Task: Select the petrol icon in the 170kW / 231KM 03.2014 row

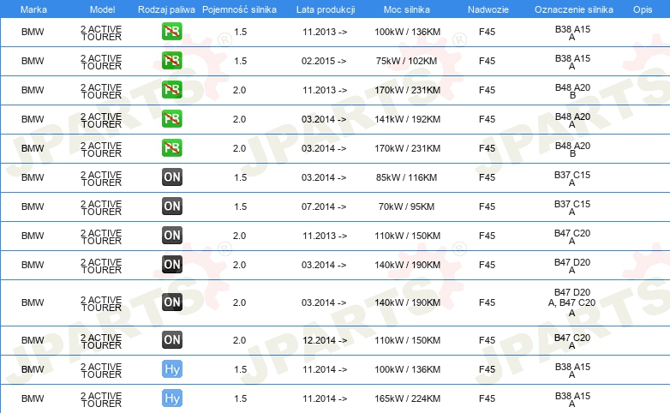Action: [x=171, y=147]
